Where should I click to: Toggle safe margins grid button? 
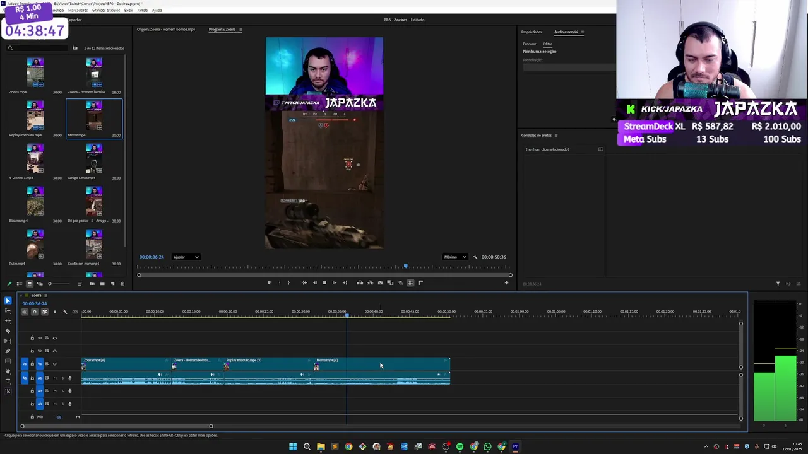pos(410,282)
